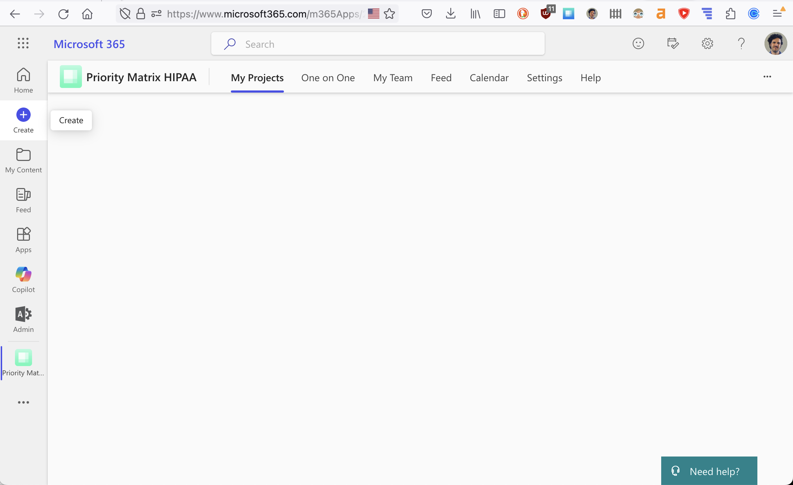Open the Feed section in the sidebar
This screenshot has width=793, height=485.
coord(23,200)
